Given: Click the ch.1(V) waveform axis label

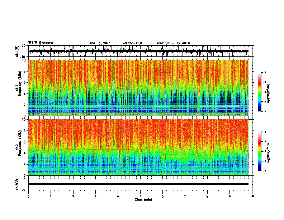Looking at the screenshot, I should [x=17, y=51].
